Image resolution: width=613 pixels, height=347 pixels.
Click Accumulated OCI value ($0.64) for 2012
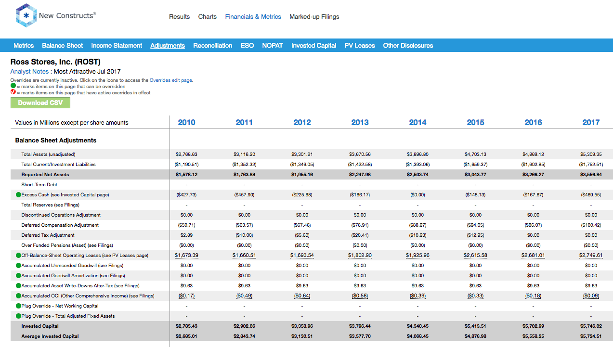pyautogui.click(x=302, y=296)
